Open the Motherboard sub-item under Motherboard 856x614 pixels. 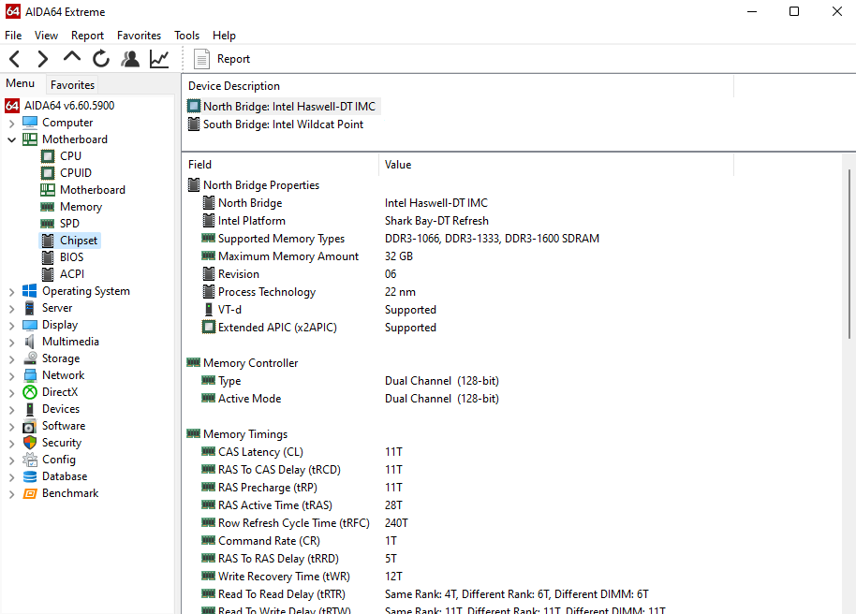click(x=93, y=190)
